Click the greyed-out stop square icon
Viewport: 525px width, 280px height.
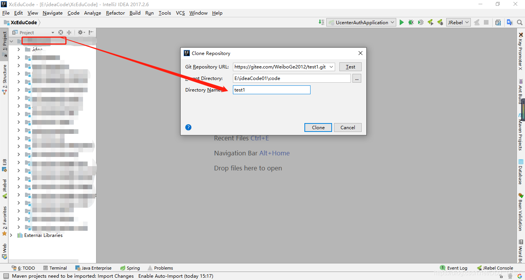point(486,22)
